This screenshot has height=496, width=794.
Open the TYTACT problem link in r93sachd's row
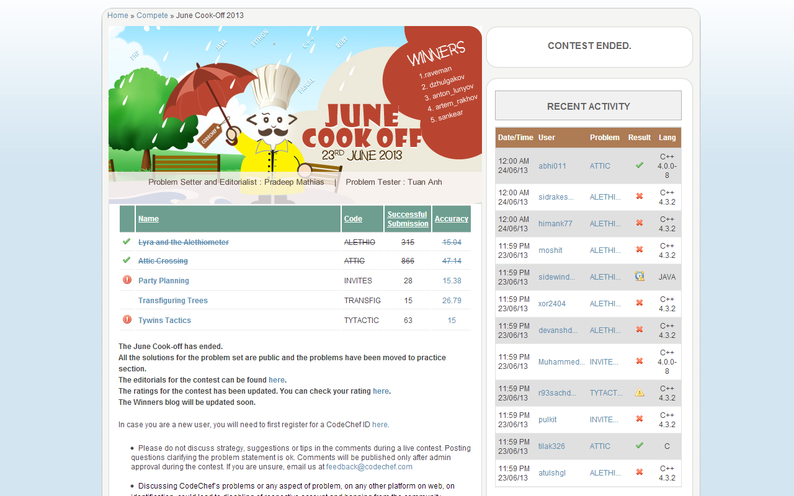(606, 393)
